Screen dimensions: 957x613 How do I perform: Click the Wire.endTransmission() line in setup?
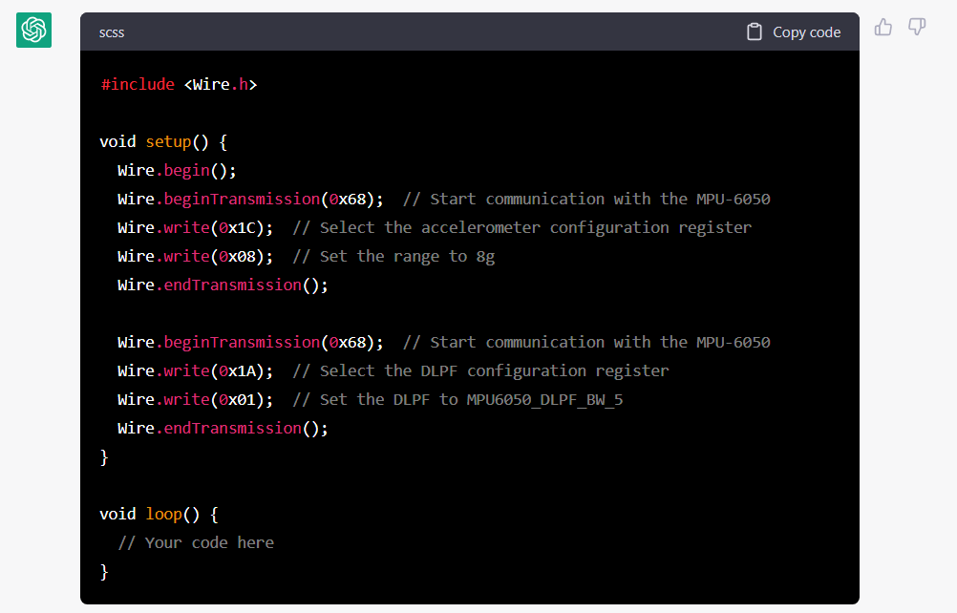(x=220, y=285)
